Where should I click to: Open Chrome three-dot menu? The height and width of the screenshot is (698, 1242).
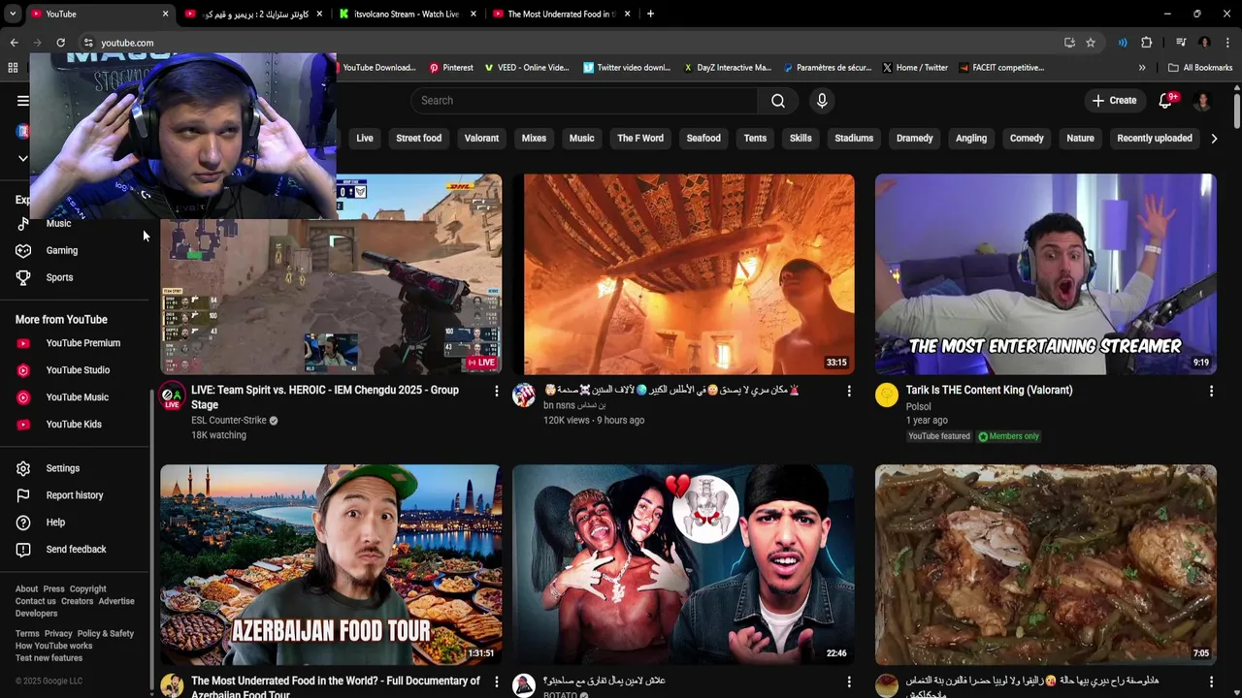(1227, 43)
